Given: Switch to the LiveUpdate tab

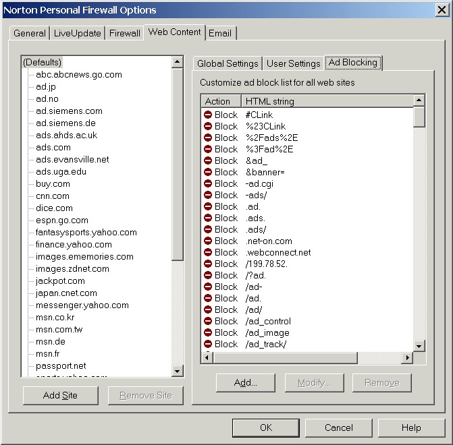Looking at the screenshot, I should point(78,33).
